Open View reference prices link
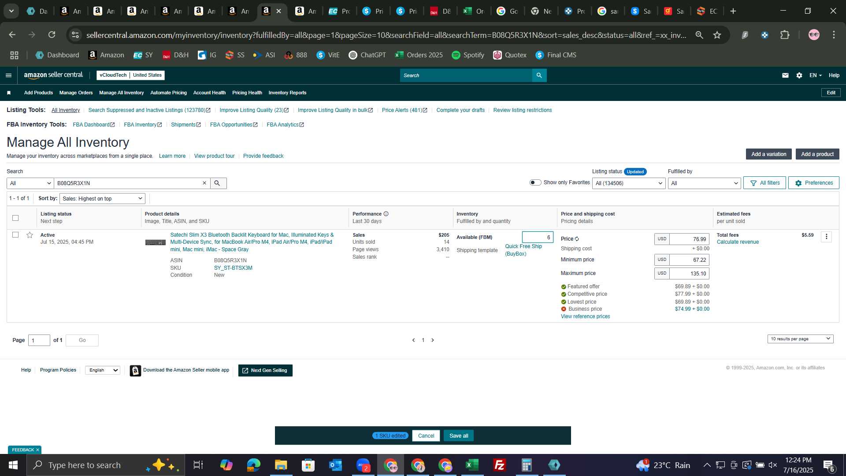The height and width of the screenshot is (476, 846). click(585, 316)
